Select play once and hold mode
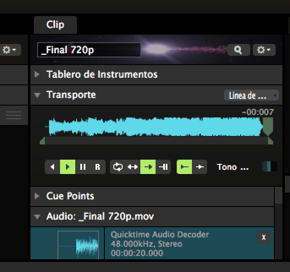This screenshot has height=272, width=290. click(x=163, y=167)
